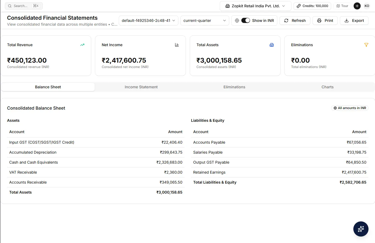Start the product Tour
Viewport: 375px width, 243px height.
pos(342,6)
